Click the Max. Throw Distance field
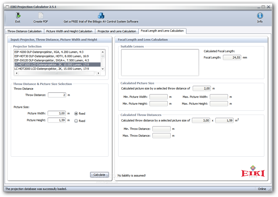The width and height of the screenshot is (278, 197). coord(161,136)
